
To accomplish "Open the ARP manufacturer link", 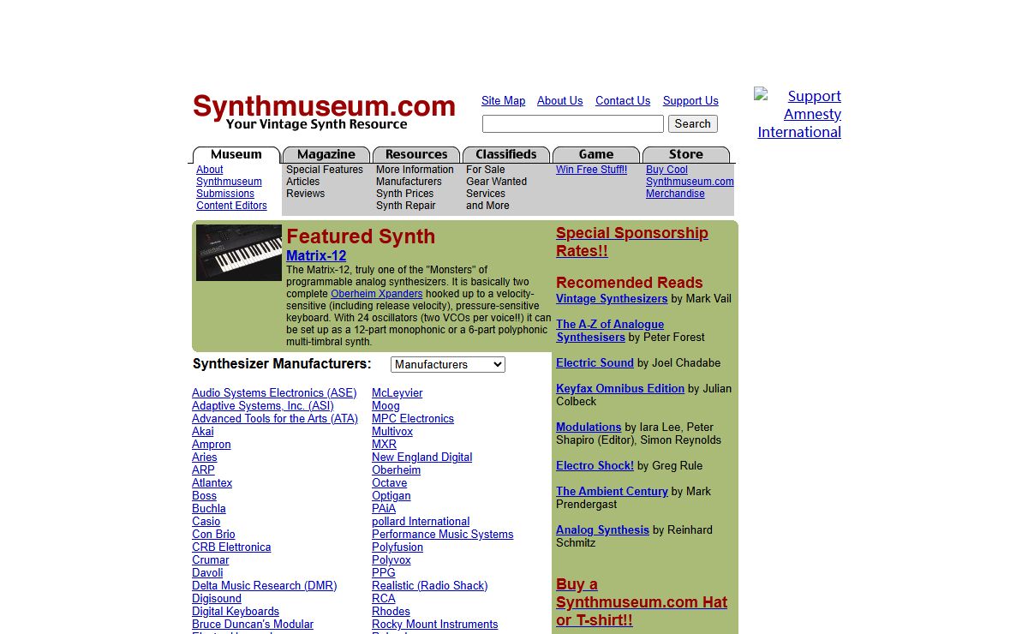I will click(x=203, y=470).
